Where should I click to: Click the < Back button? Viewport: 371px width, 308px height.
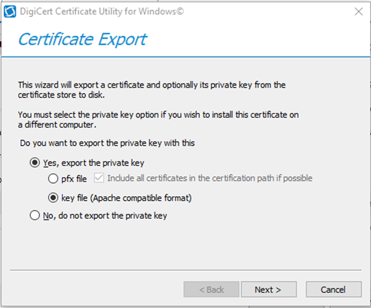coord(211,289)
